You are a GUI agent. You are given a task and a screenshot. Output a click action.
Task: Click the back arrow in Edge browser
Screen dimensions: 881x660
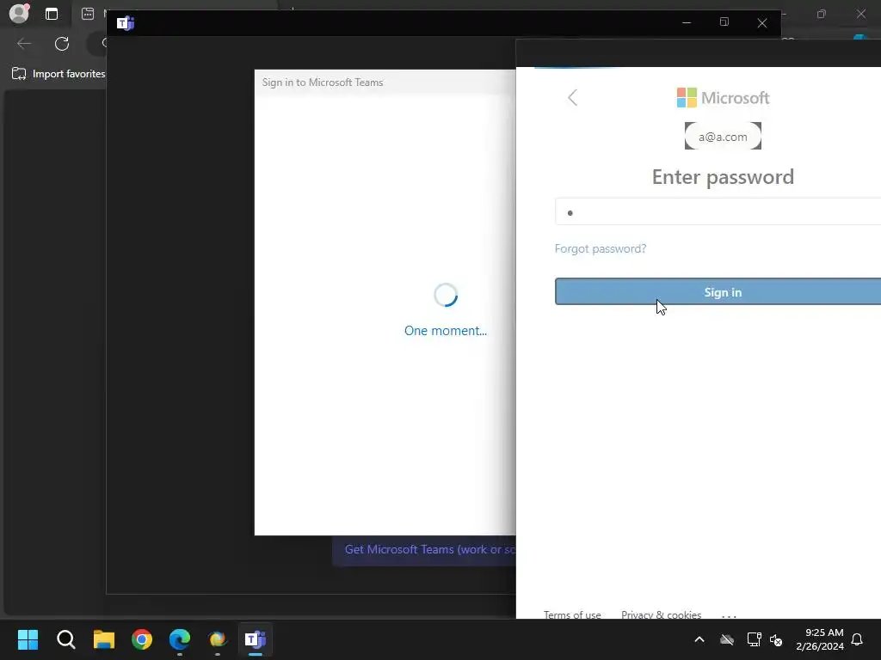point(24,44)
